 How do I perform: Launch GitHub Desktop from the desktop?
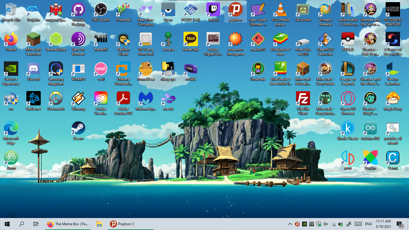point(78,14)
